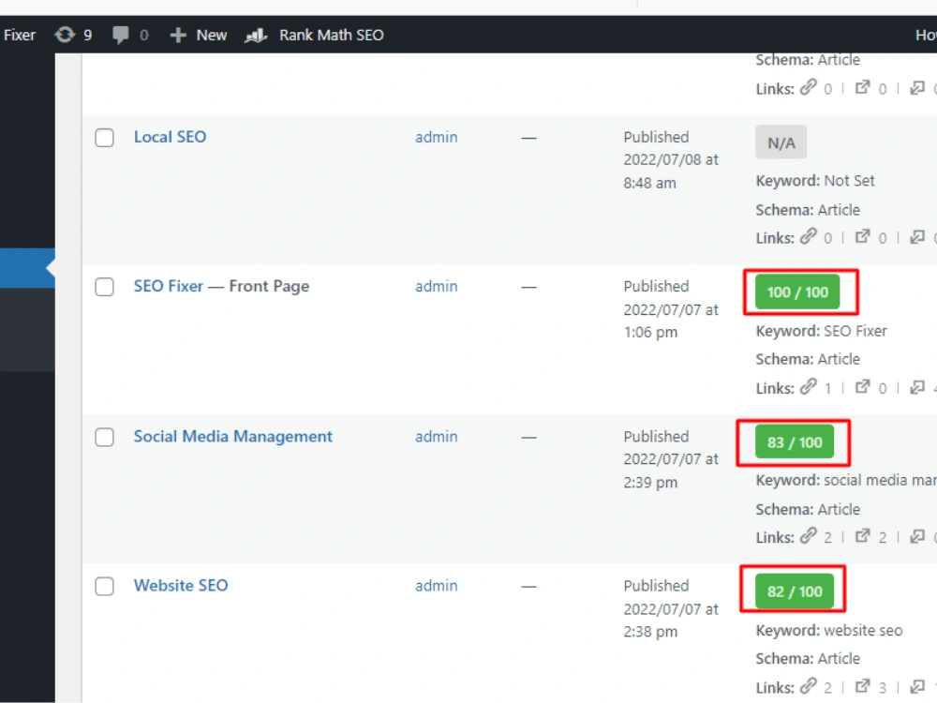
Task: Click 'Keyword: website seo' text
Action: click(829, 630)
